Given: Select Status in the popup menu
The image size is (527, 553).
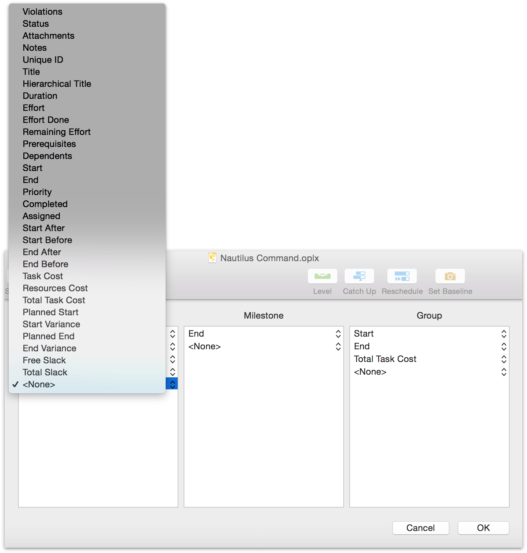Looking at the screenshot, I should click(87, 24).
